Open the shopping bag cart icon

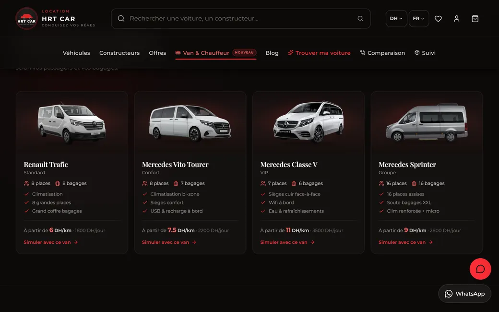pos(475,19)
